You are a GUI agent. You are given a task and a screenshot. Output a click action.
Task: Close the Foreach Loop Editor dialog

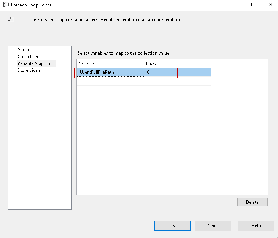(x=270, y=5)
